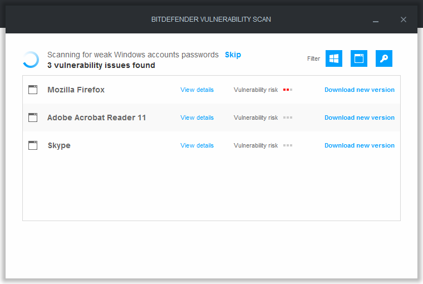Select the Skype entry name

[x=59, y=145]
